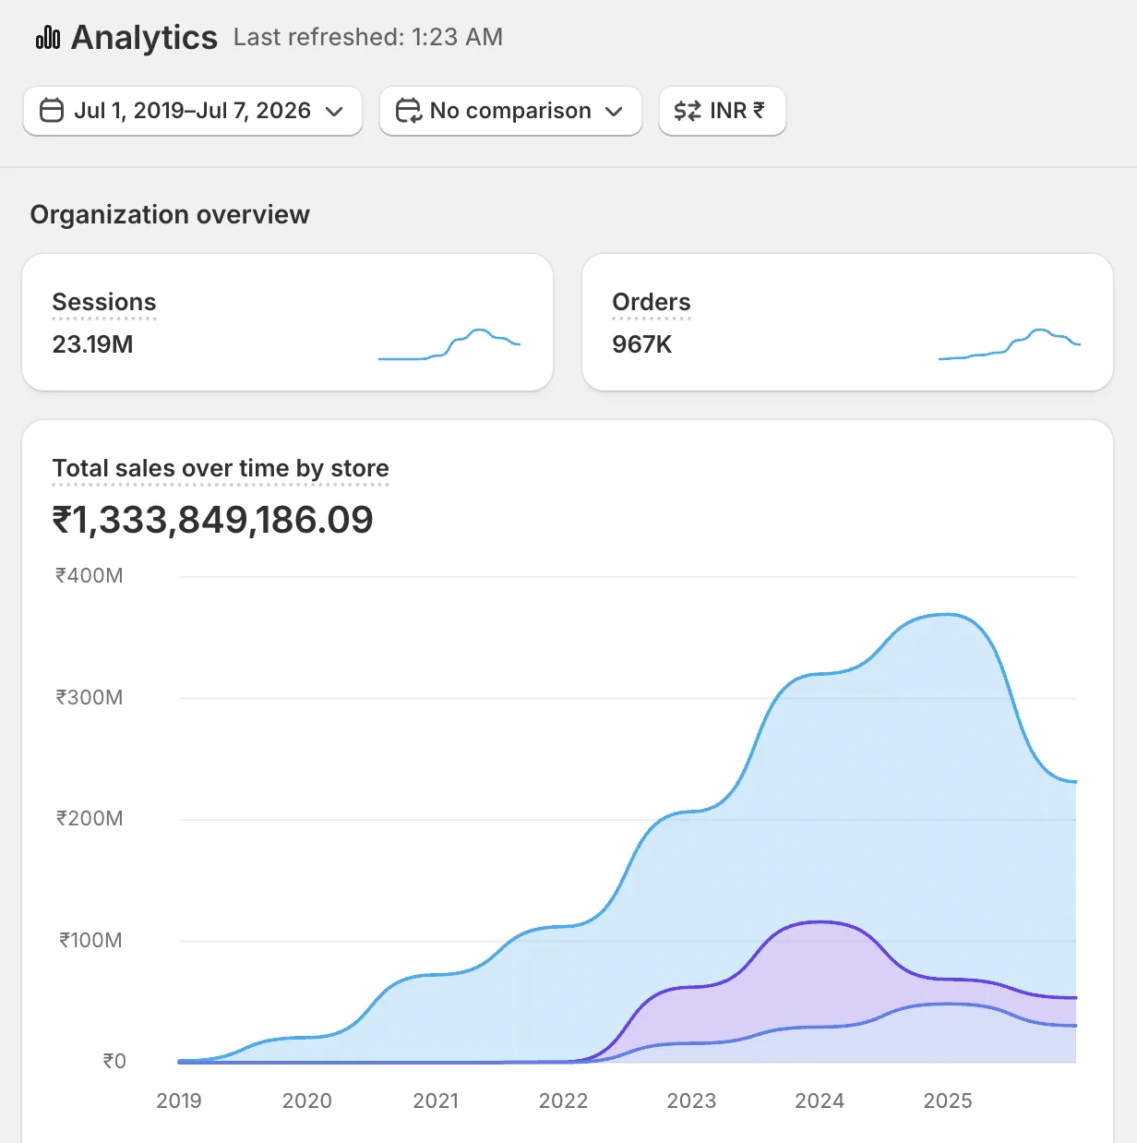Click the Last refreshed: 1:23 AM text
This screenshot has width=1137, height=1143.
coord(368,37)
